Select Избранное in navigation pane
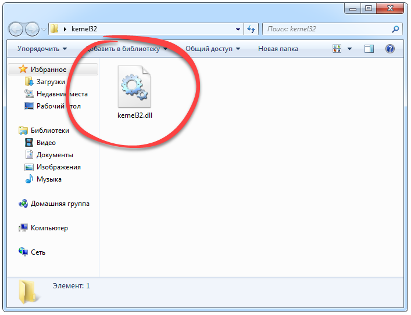This screenshot has width=411, height=315. [x=53, y=70]
